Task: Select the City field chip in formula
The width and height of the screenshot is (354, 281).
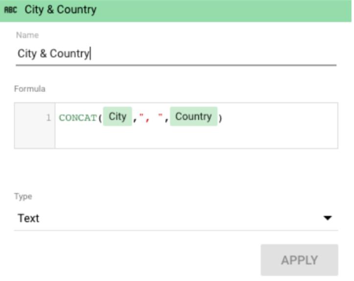Action: pyautogui.click(x=118, y=117)
